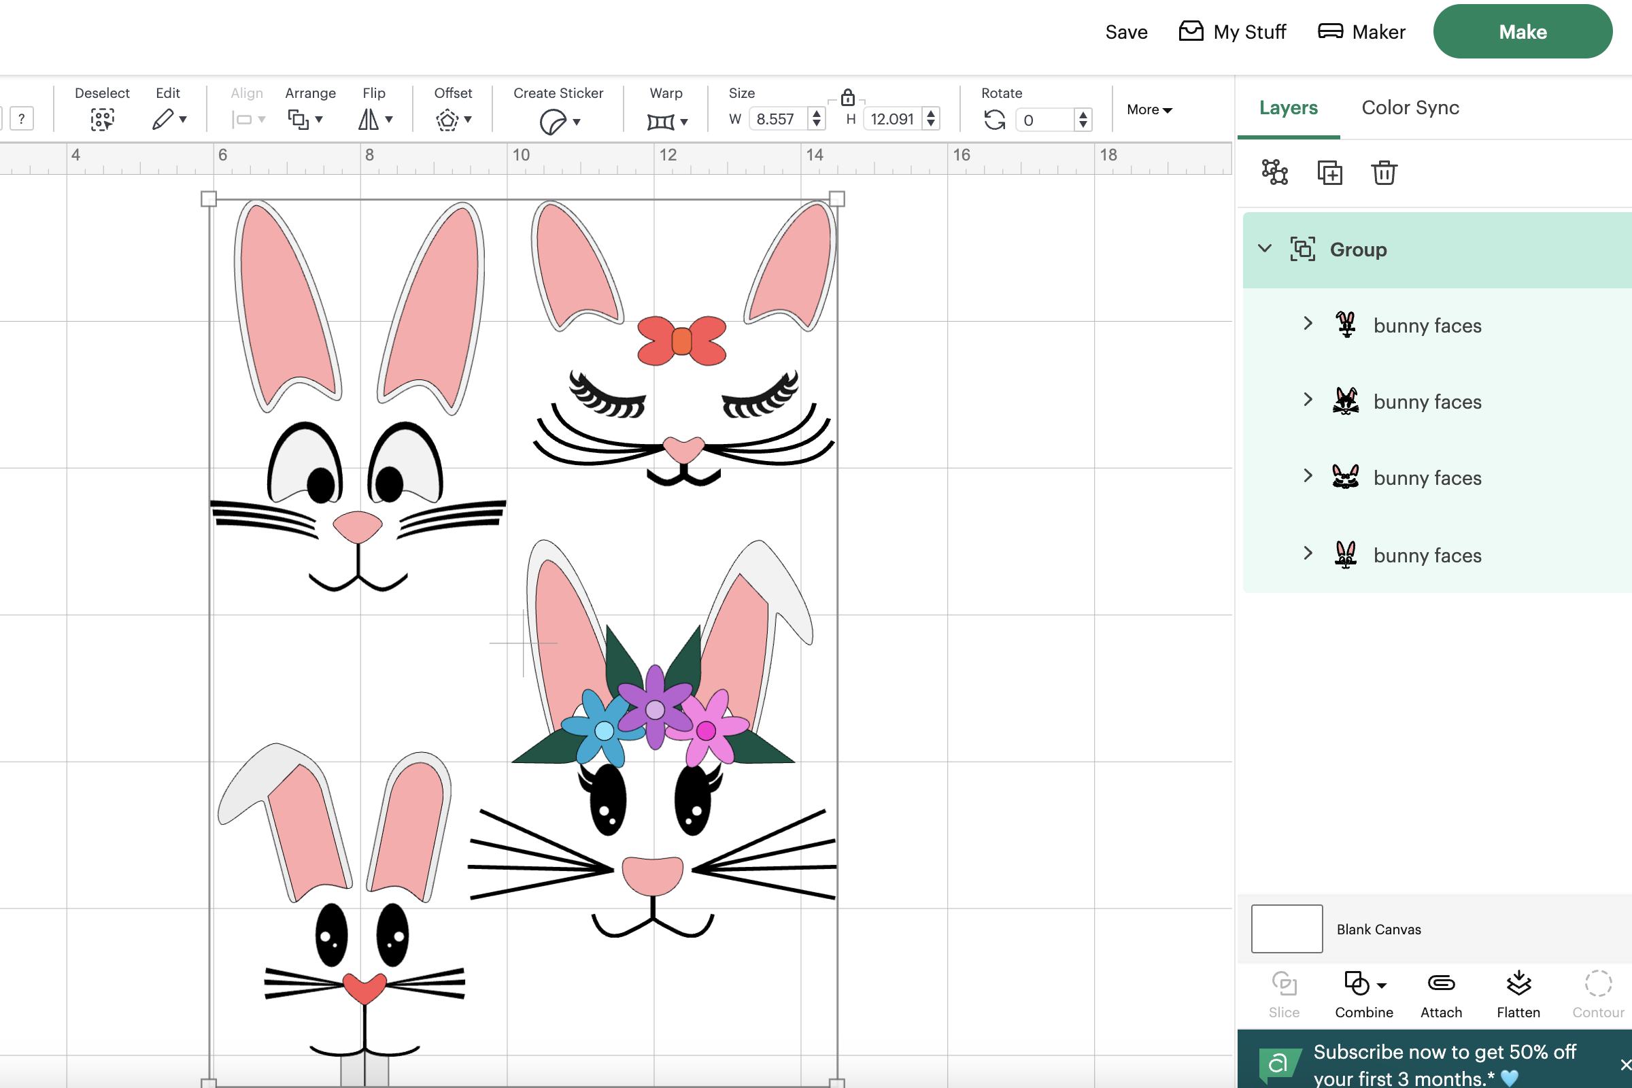Screen dimensions: 1632x1088
Task: Click the My Stuff inbox icon
Action: [x=1191, y=31]
